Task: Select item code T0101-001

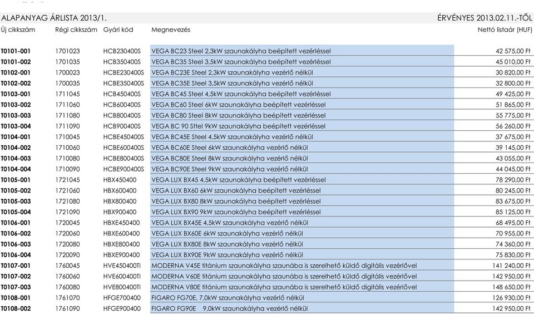Action: [16, 51]
